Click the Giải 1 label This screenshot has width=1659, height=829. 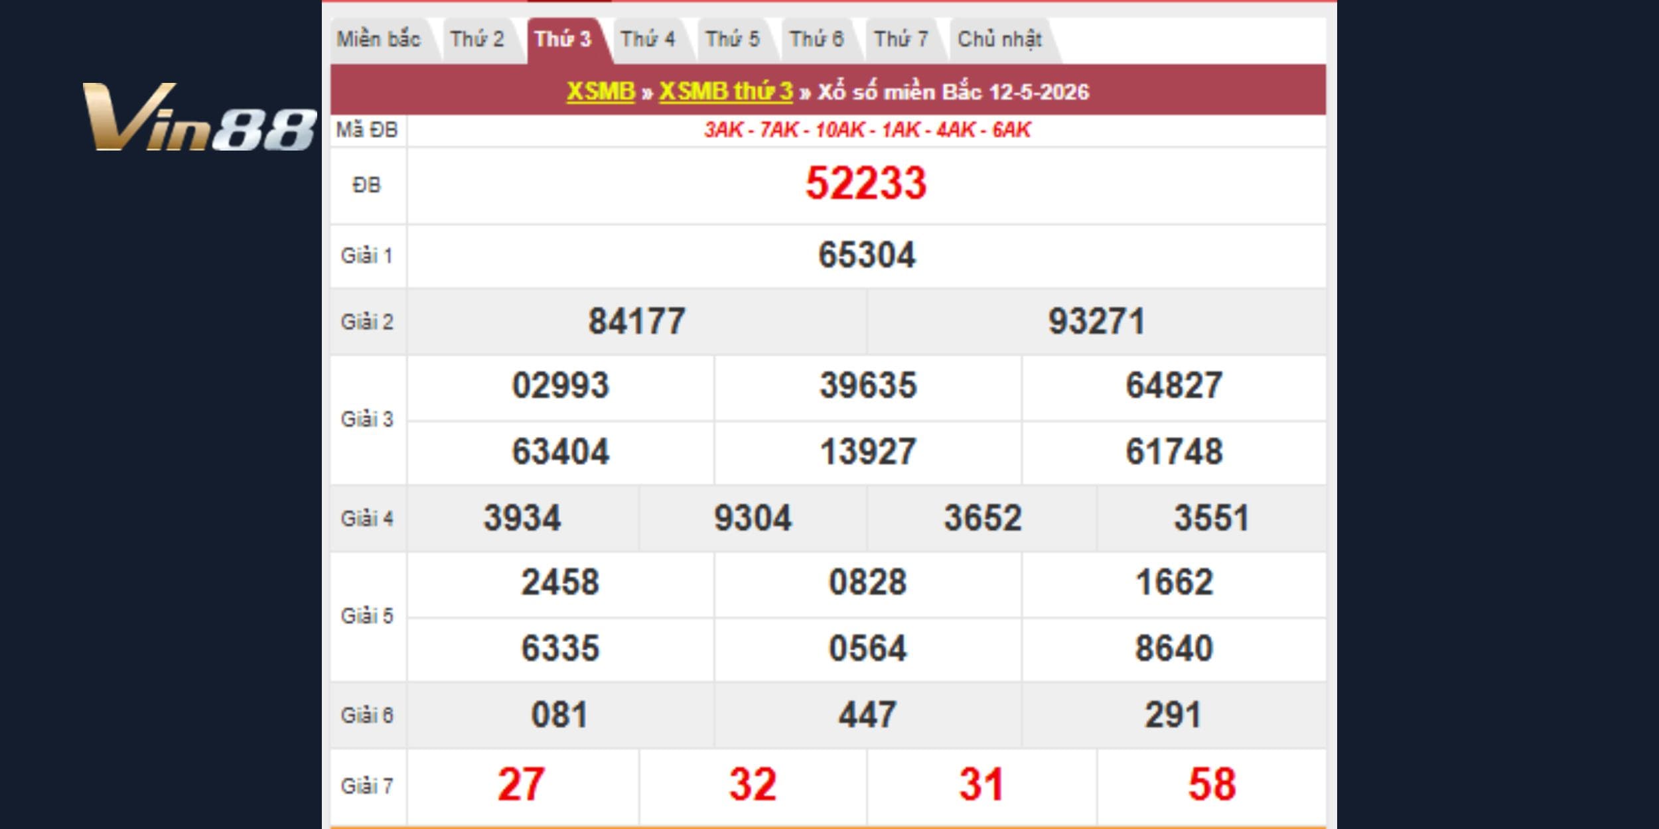coord(367,256)
